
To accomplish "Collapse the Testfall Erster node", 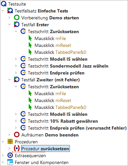I will point(10,25).
